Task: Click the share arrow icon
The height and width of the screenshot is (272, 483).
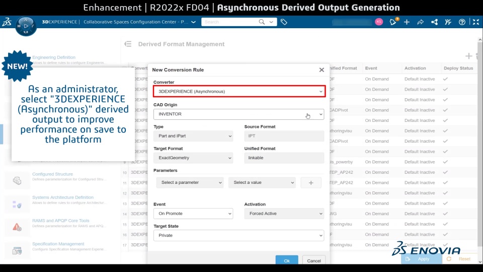Action: tap(421, 22)
